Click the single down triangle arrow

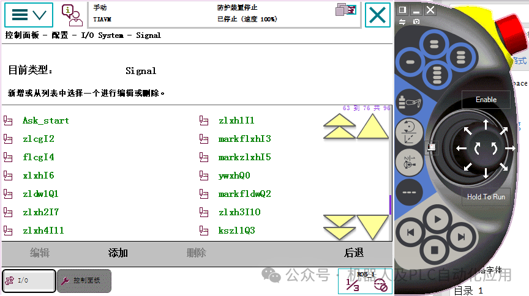tap(372, 228)
